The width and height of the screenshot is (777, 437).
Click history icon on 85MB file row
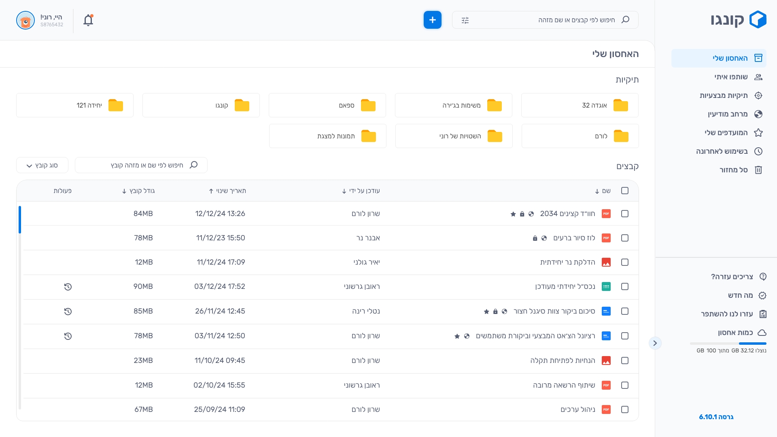pyautogui.click(x=68, y=312)
